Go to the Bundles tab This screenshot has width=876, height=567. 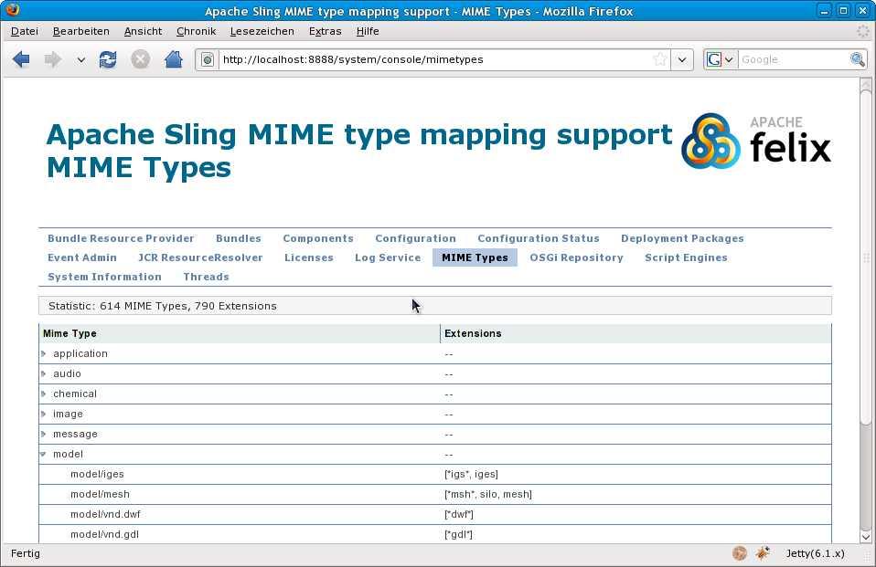tap(239, 238)
